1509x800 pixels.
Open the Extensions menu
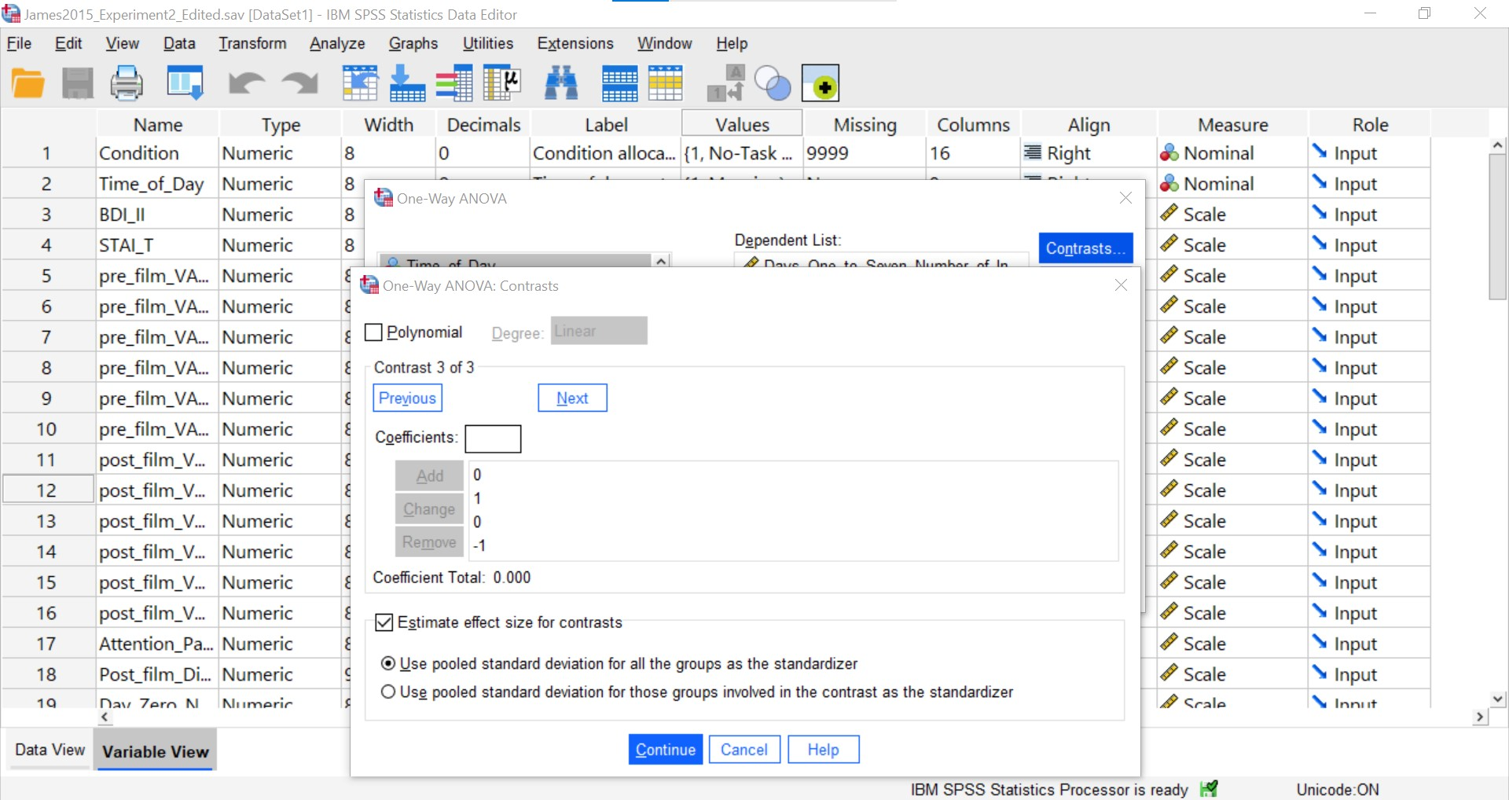[575, 43]
